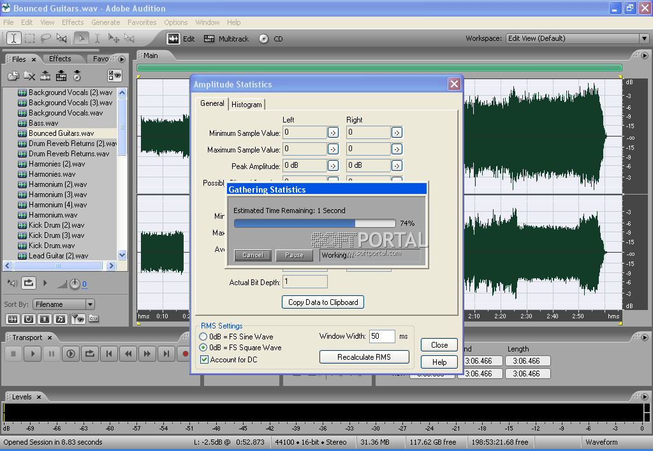This screenshot has height=451, width=653.
Task: Uncheck Account for DC checkbox
Action: pos(204,360)
